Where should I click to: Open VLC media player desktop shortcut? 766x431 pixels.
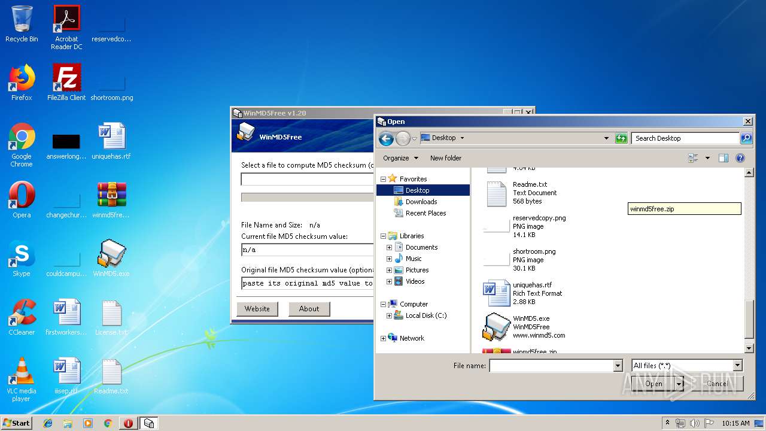(x=22, y=380)
